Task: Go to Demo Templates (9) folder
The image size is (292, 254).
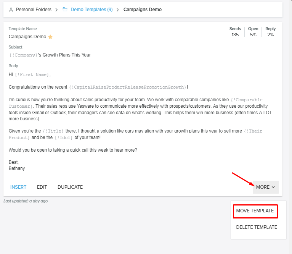Action: (x=91, y=10)
